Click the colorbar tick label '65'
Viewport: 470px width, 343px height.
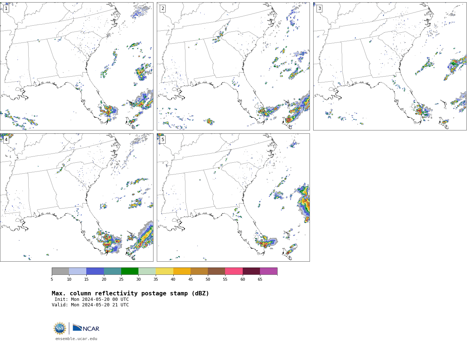point(260,280)
